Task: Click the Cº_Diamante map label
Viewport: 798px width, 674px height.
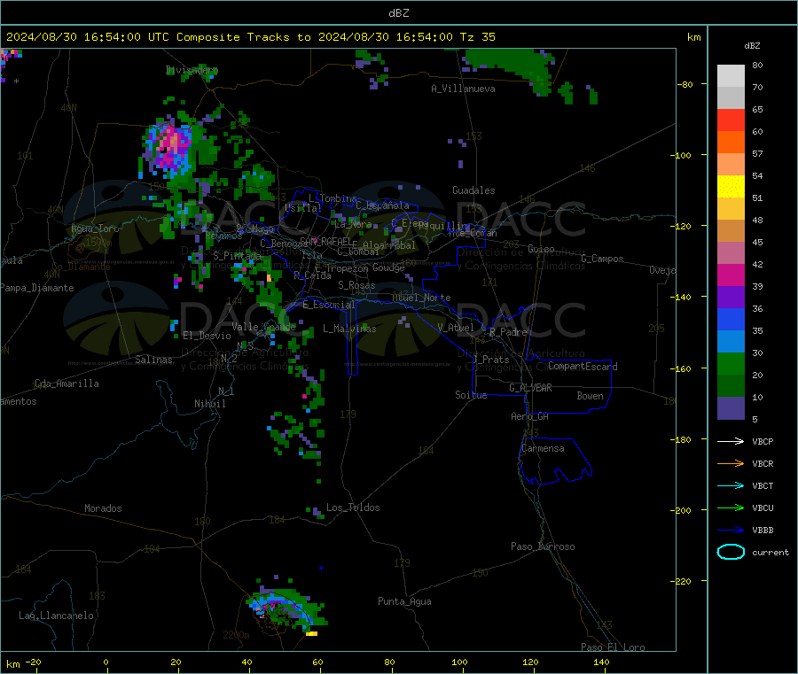Action: [x=81, y=267]
